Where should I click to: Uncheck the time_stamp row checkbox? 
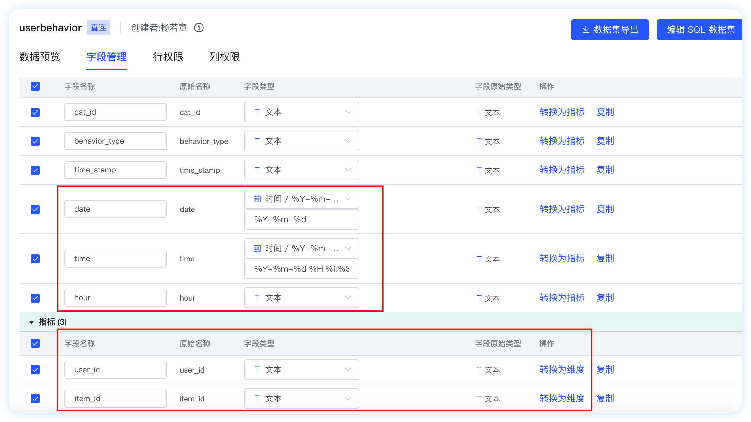(x=35, y=170)
